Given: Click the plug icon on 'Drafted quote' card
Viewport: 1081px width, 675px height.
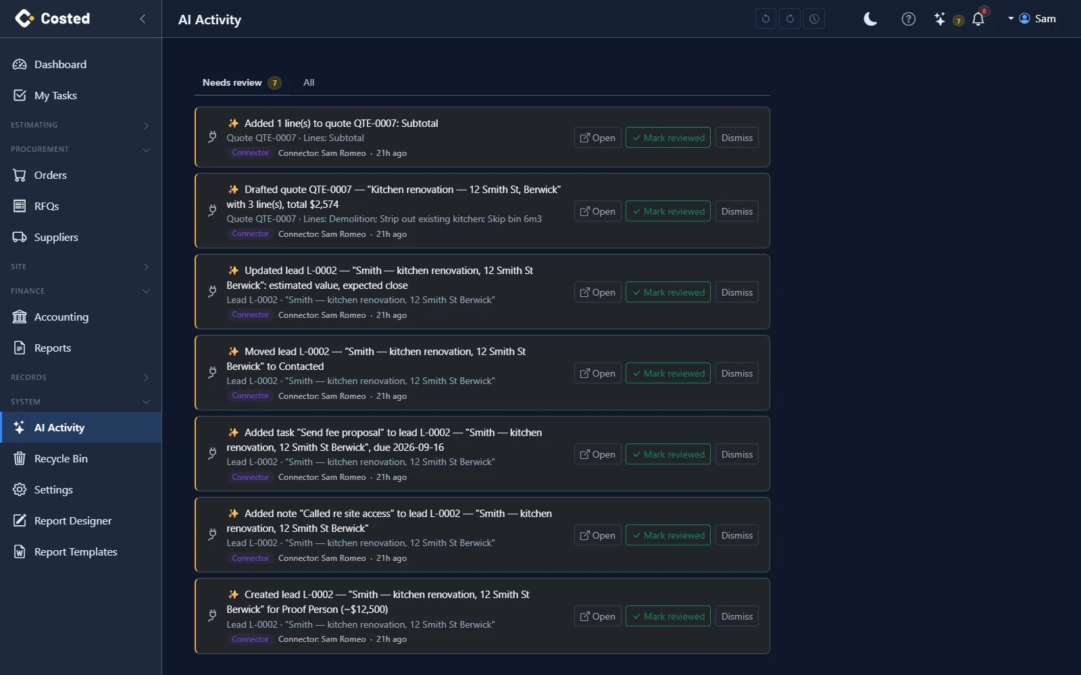Looking at the screenshot, I should point(212,211).
